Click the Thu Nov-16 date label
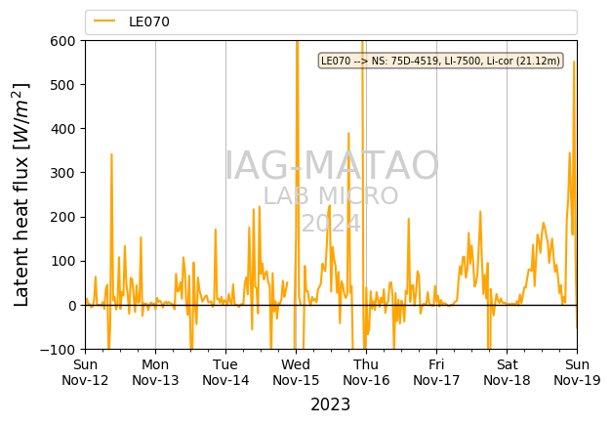 [366, 372]
